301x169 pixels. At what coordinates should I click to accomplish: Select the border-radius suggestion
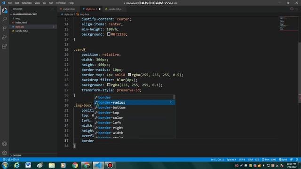click(135, 102)
